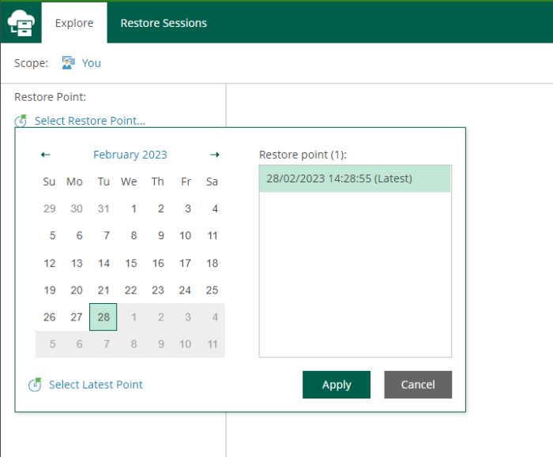
Task: Select February 28 in the calendar
Action: click(103, 317)
